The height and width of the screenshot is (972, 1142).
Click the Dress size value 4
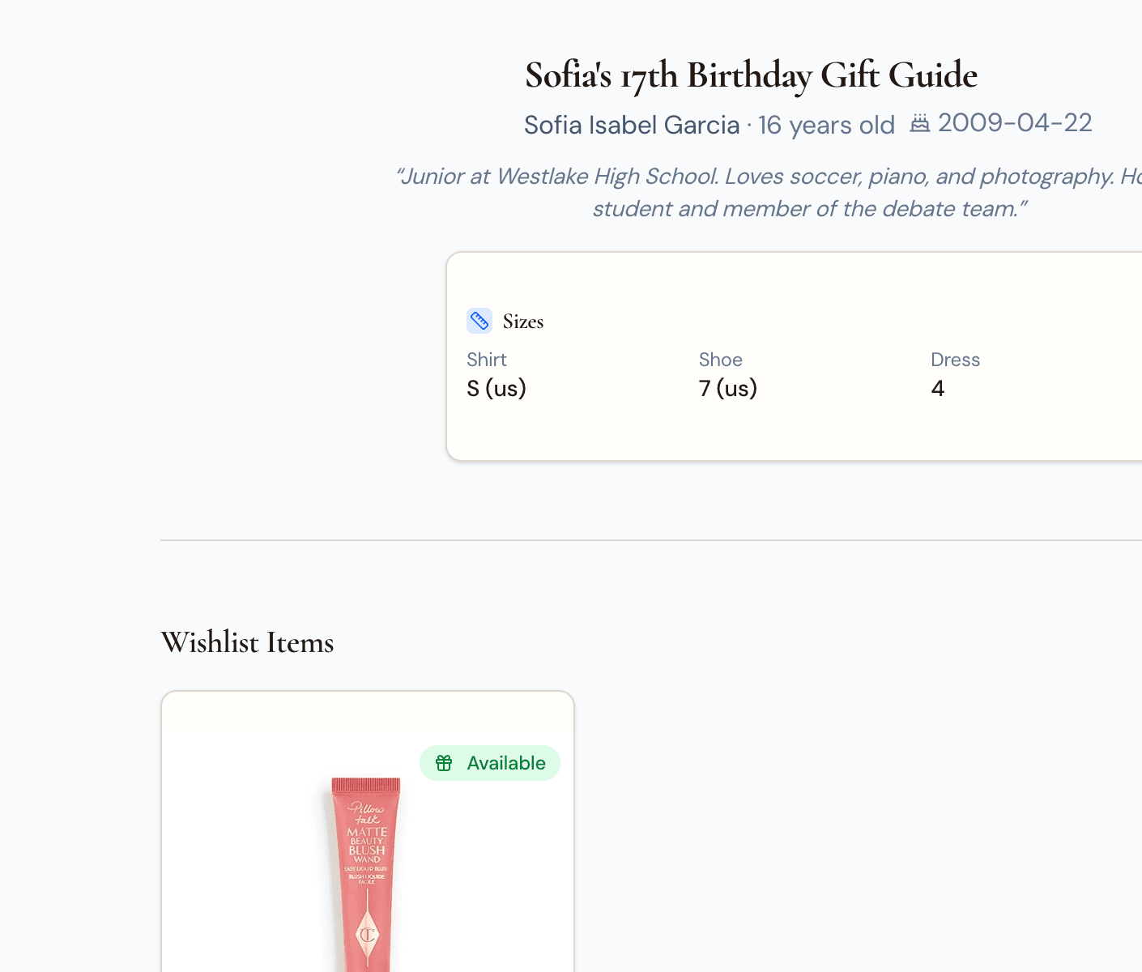click(x=937, y=388)
